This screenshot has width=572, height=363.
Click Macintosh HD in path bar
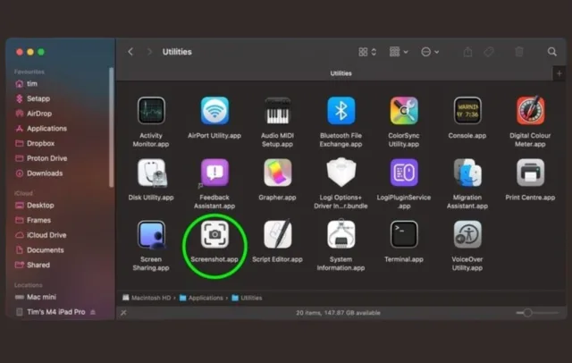click(x=147, y=298)
